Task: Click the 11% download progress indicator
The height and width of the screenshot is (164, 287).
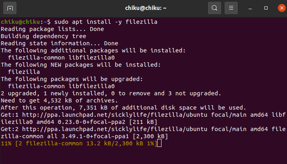Action: [x=6, y=143]
